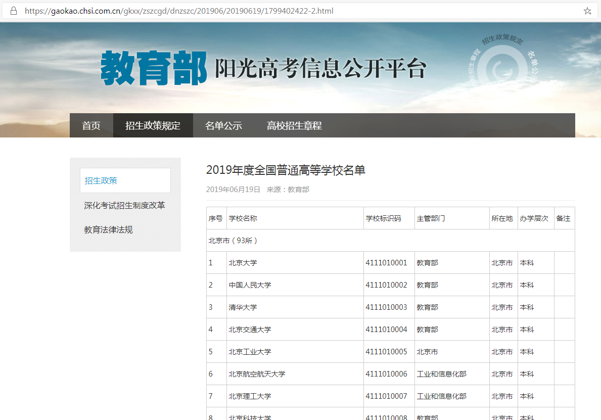This screenshot has width=601, height=420.
Task: Click the code 4111010005
Action: pyautogui.click(x=386, y=352)
